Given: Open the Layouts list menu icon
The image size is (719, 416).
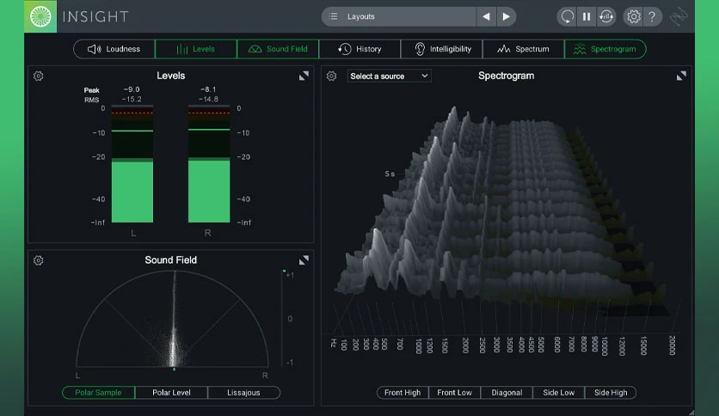Looking at the screenshot, I should [x=334, y=16].
